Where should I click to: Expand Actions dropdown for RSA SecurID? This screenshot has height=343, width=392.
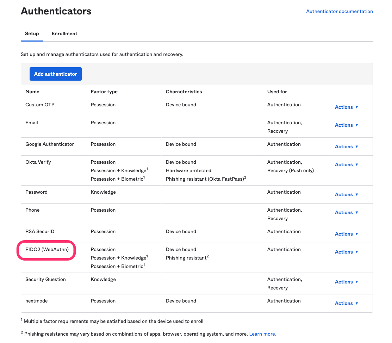click(x=346, y=234)
